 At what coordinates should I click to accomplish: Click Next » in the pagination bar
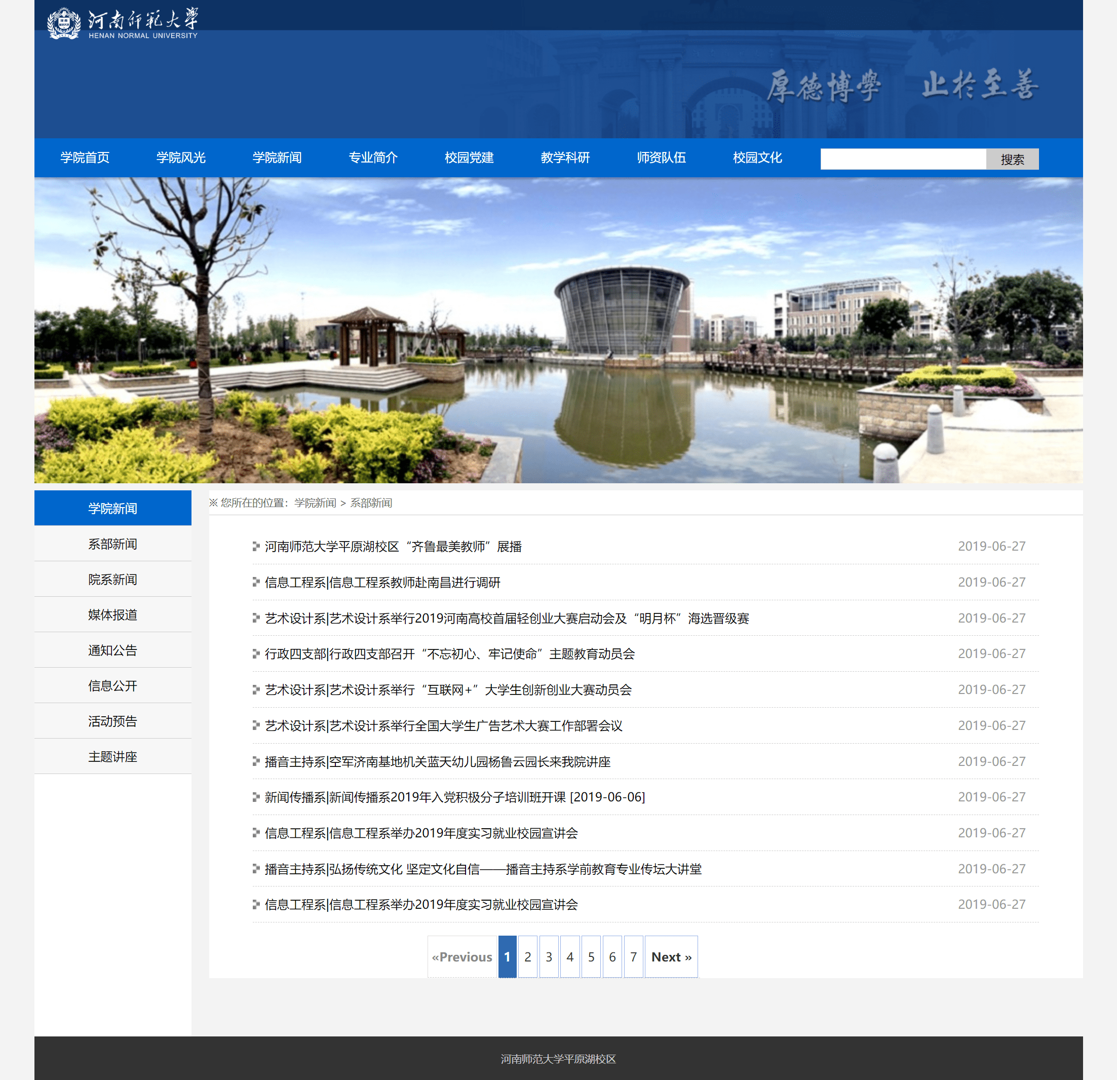(671, 956)
